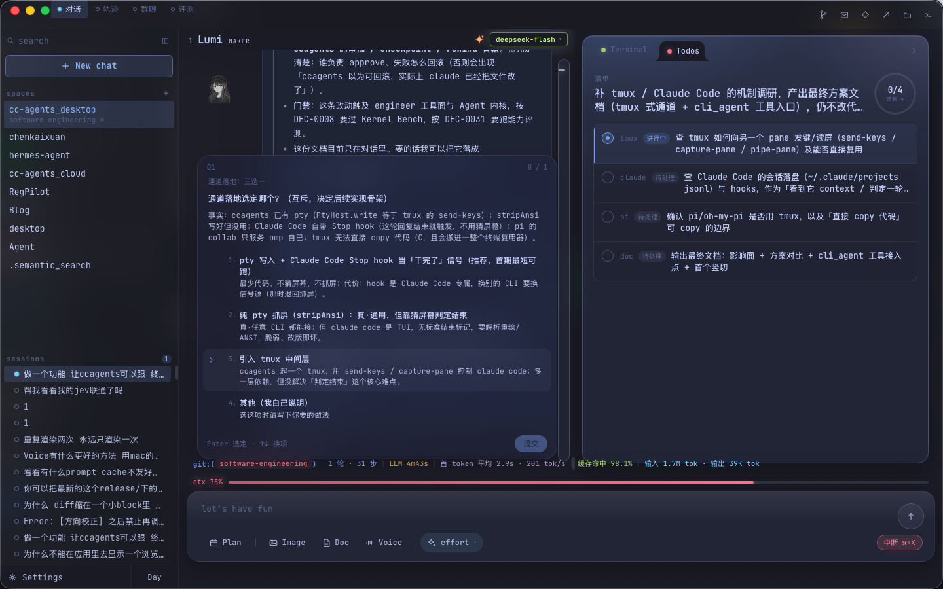The width and height of the screenshot is (943, 589).
Task: Click the diamond icon in top bar
Action: point(865,15)
